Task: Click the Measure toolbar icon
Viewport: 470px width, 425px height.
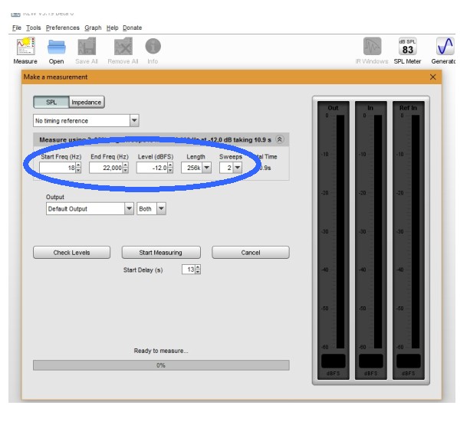Action: pos(25,47)
